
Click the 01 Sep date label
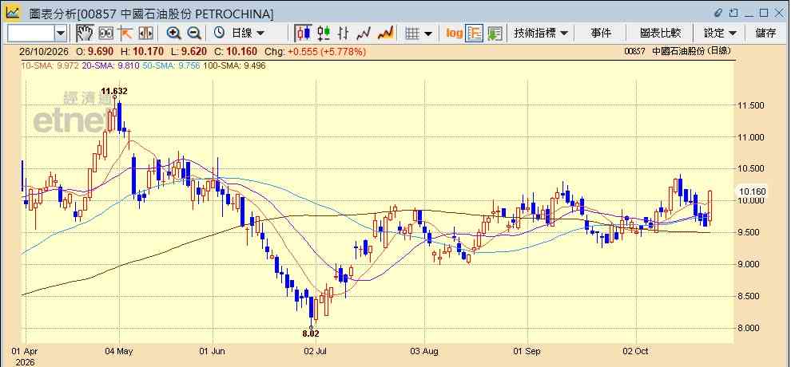tap(527, 351)
